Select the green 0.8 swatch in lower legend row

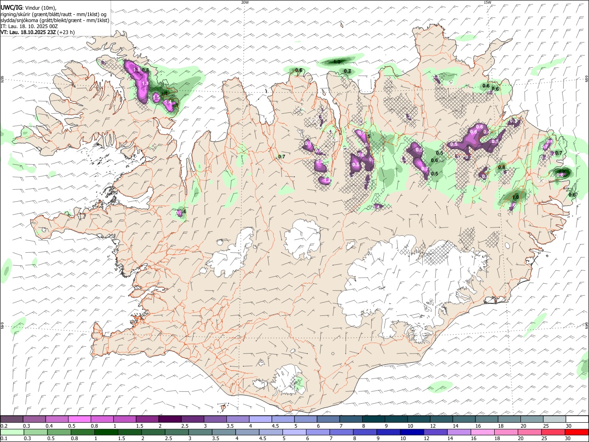point(82,432)
